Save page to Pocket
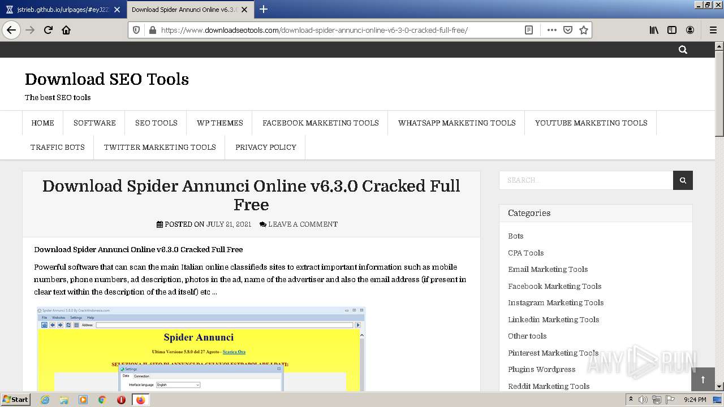The image size is (724, 407). point(568,30)
